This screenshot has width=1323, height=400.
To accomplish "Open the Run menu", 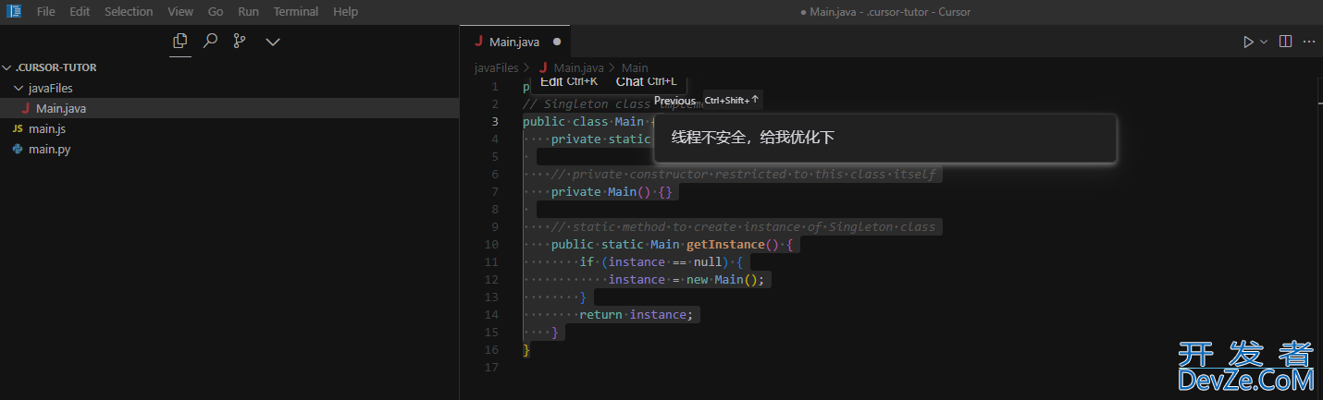I will pyautogui.click(x=248, y=12).
